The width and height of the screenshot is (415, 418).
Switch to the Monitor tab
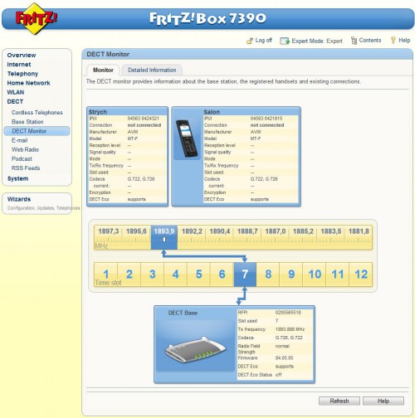pos(103,70)
